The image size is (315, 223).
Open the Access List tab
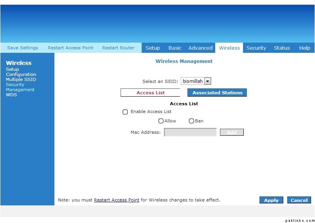click(x=150, y=93)
